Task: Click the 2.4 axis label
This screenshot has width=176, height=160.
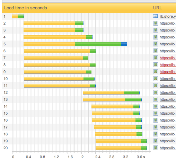Action: [98, 157]
